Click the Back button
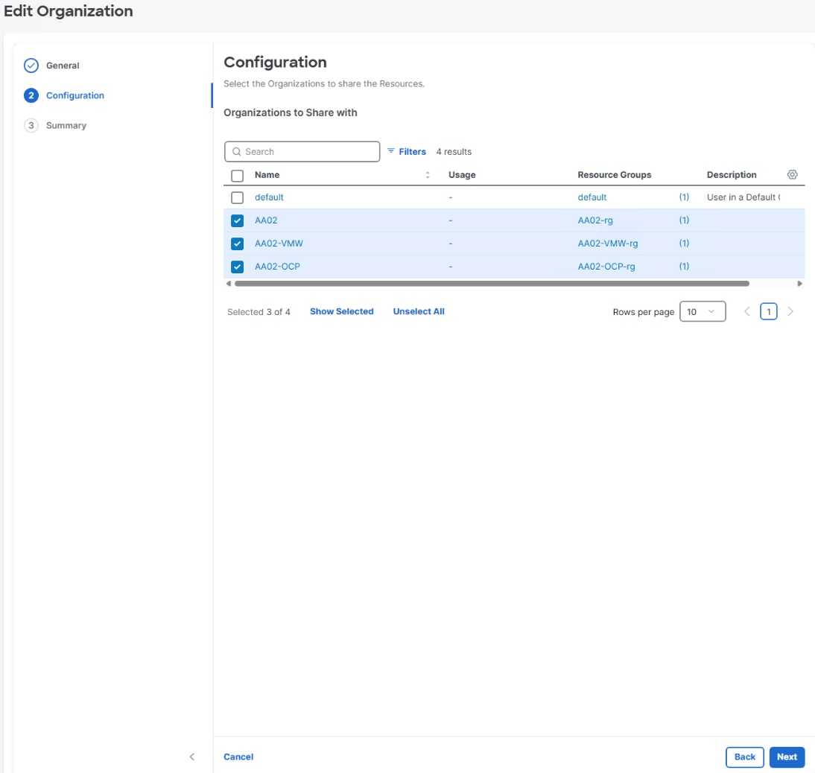This screenshot has width=815, height=773. click(744, 757)
